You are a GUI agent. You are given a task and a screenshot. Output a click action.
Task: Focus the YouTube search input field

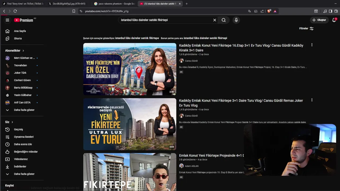coord(166,20)
